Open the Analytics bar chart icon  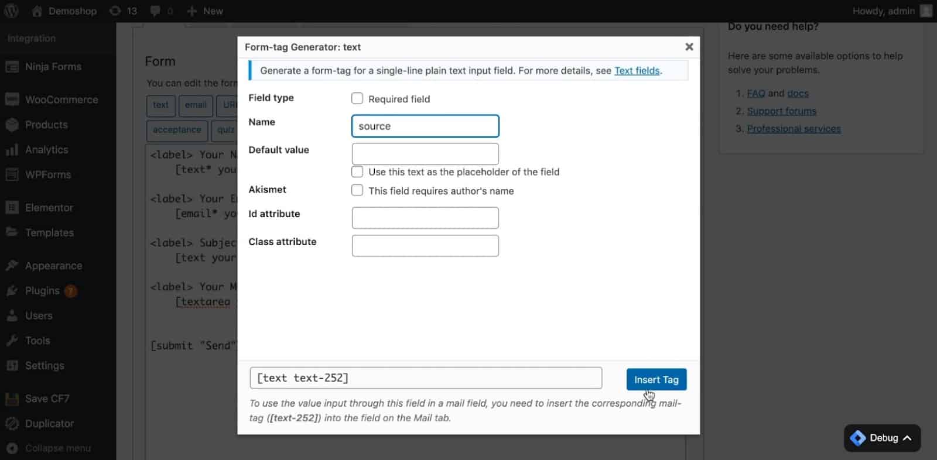(x=12, y=150)
